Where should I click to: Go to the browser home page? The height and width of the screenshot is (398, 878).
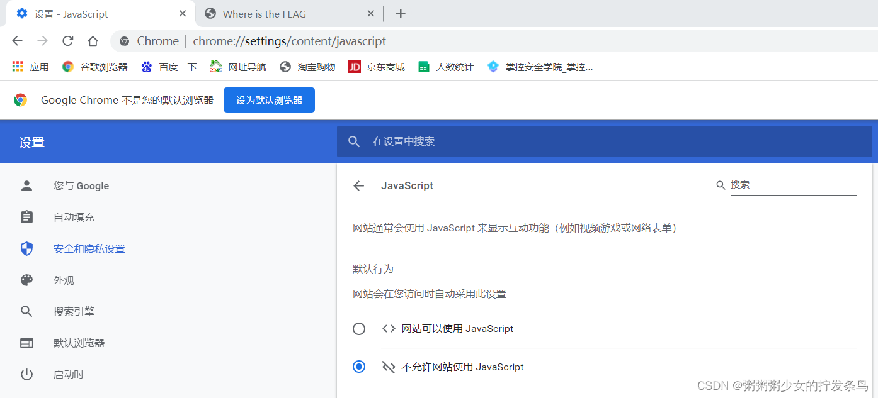pyautogui.click(x=93, y=41)
